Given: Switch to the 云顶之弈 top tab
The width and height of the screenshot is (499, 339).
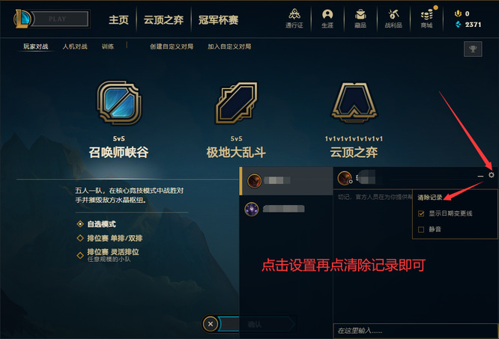Looking at the screenshot, I should [163, 19].
